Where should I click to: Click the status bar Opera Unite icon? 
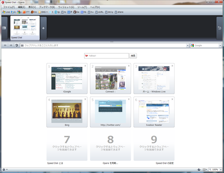point(199,169)
